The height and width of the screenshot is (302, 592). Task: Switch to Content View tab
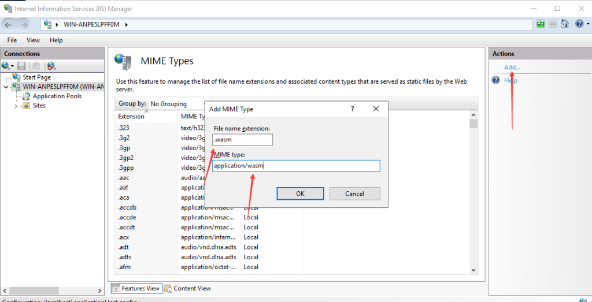click(188, 288)
